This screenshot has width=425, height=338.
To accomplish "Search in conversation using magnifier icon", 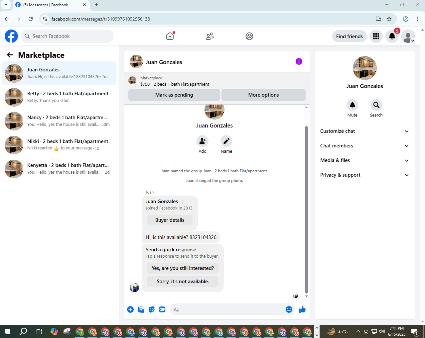I will pos(376,105).
